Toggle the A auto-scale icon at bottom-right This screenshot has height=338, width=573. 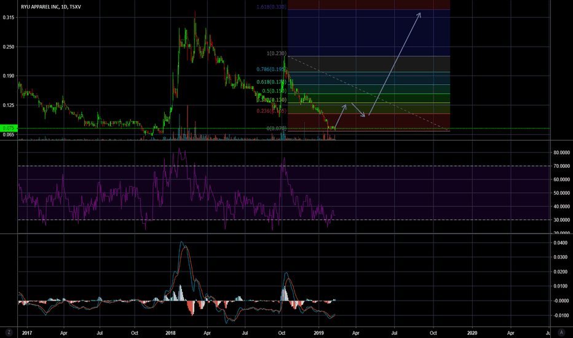tap(561, 332)
